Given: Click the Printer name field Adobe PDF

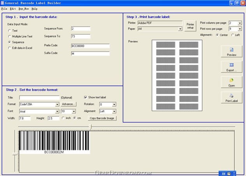Looking at the screenshot, I should 160,23.
